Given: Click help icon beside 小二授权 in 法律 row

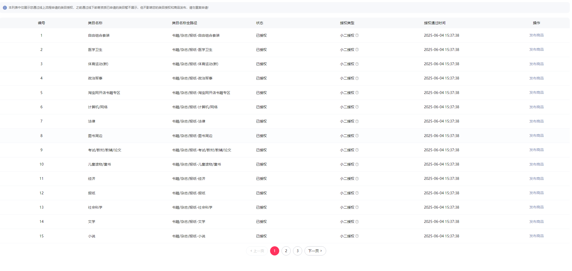Looking at the screenshot, I should click(x=357, y=121).
